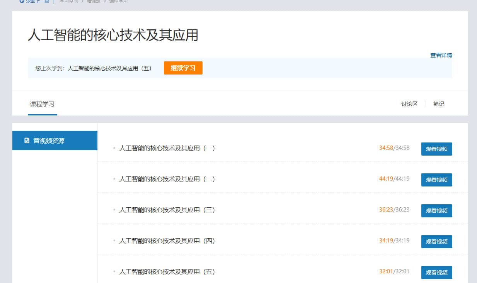Click 观看视频 for lesson (三)
The image size is (477, 283).
[x=436, y=210]
